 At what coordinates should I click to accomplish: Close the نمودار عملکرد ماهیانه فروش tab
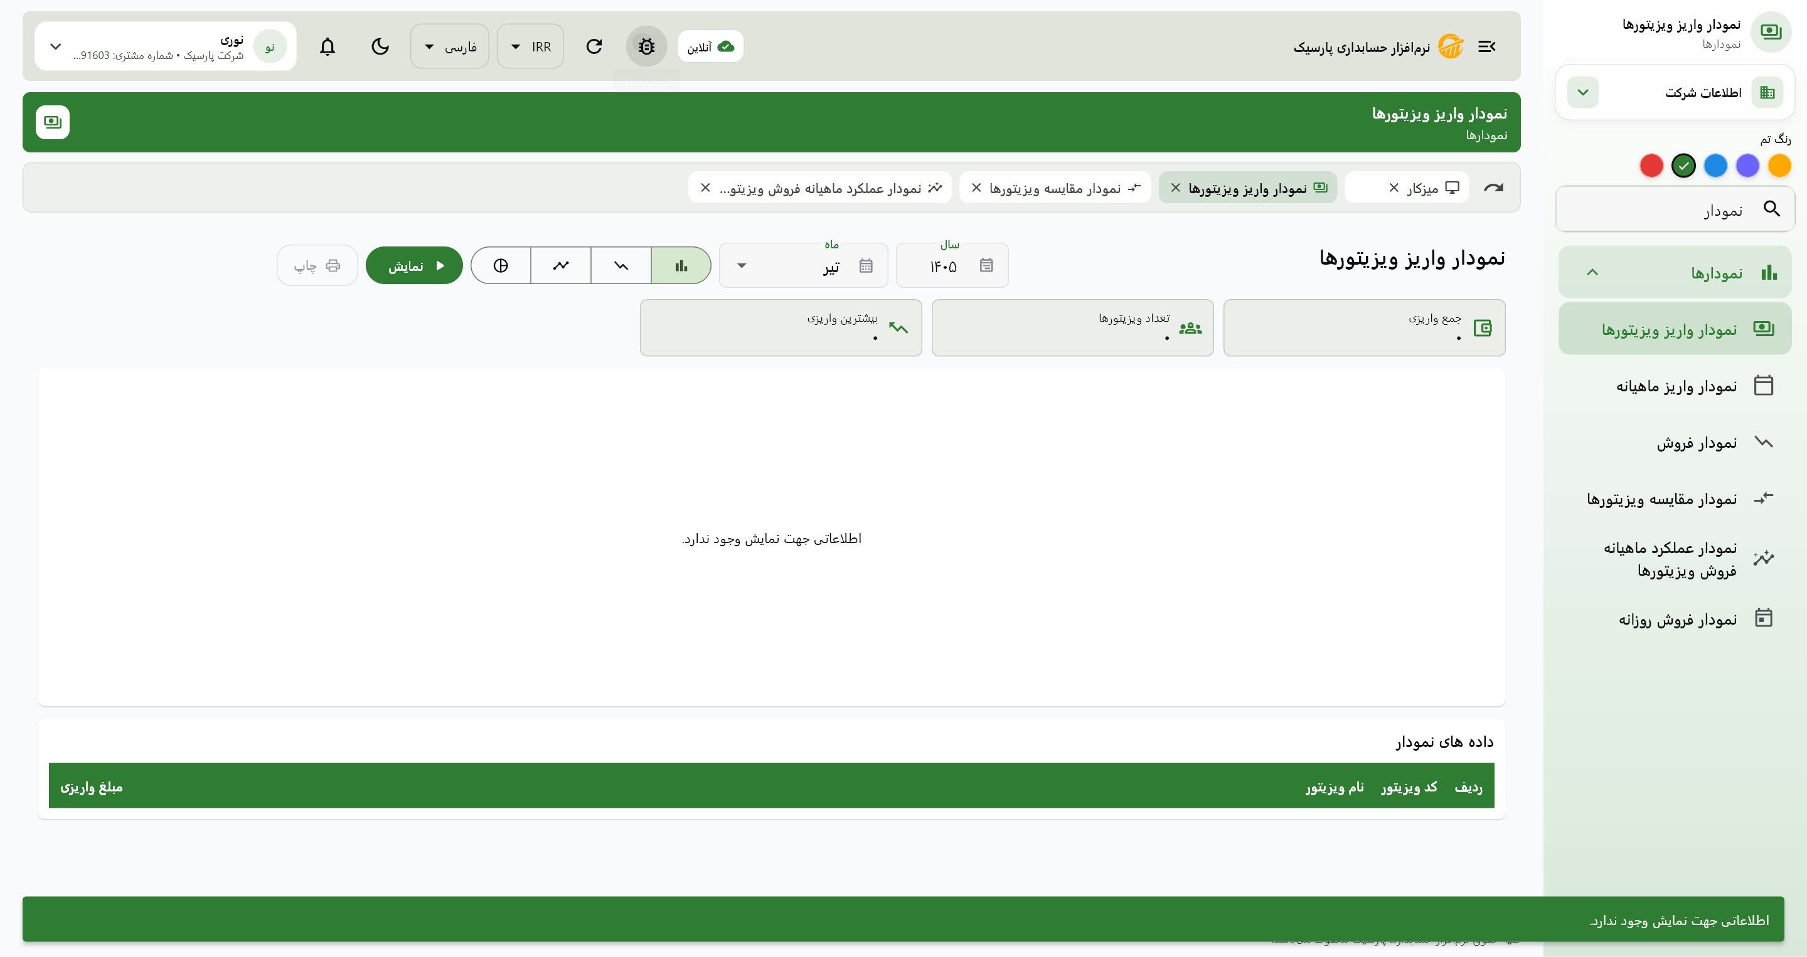click(x=706, y=188)
